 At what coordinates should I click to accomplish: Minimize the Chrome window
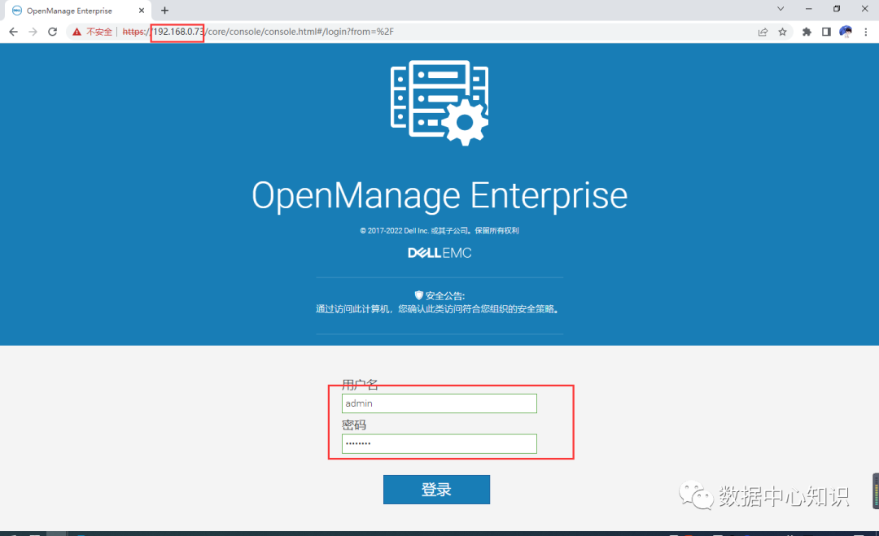pos(808,9)
